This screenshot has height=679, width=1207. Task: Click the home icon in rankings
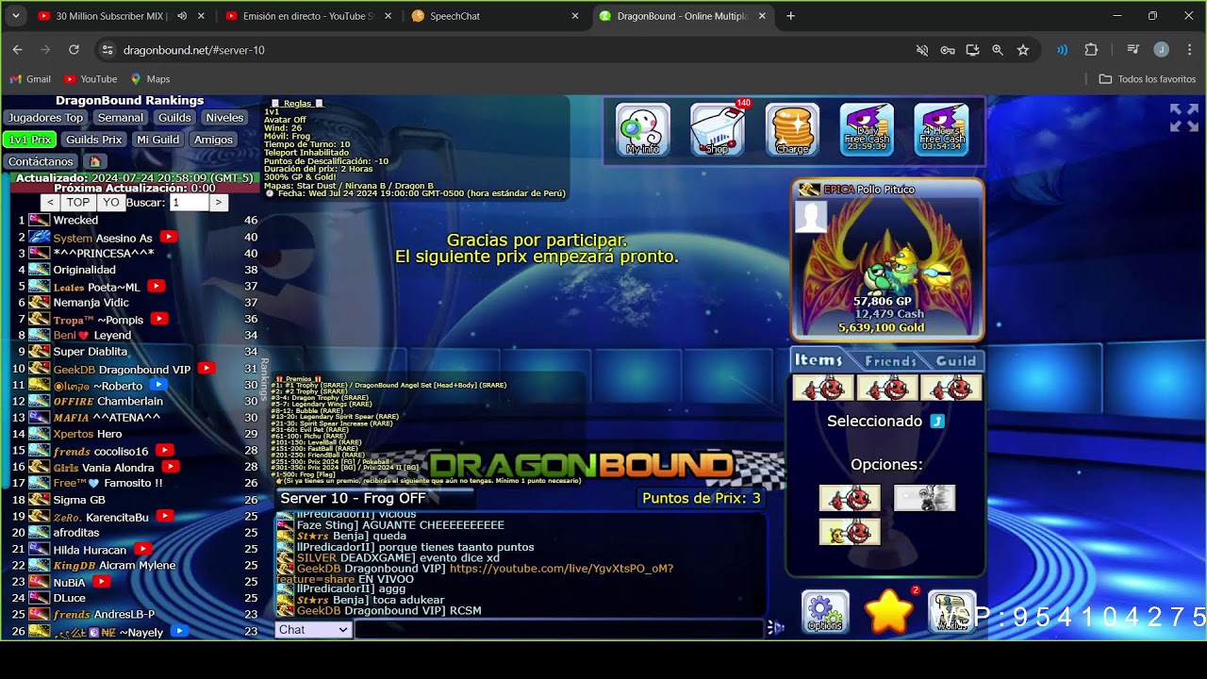(x=94, y=162)
